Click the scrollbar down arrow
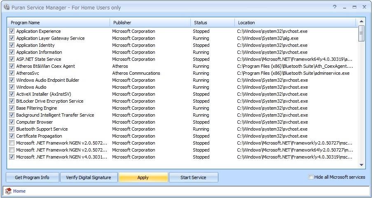 pos(361,165)
